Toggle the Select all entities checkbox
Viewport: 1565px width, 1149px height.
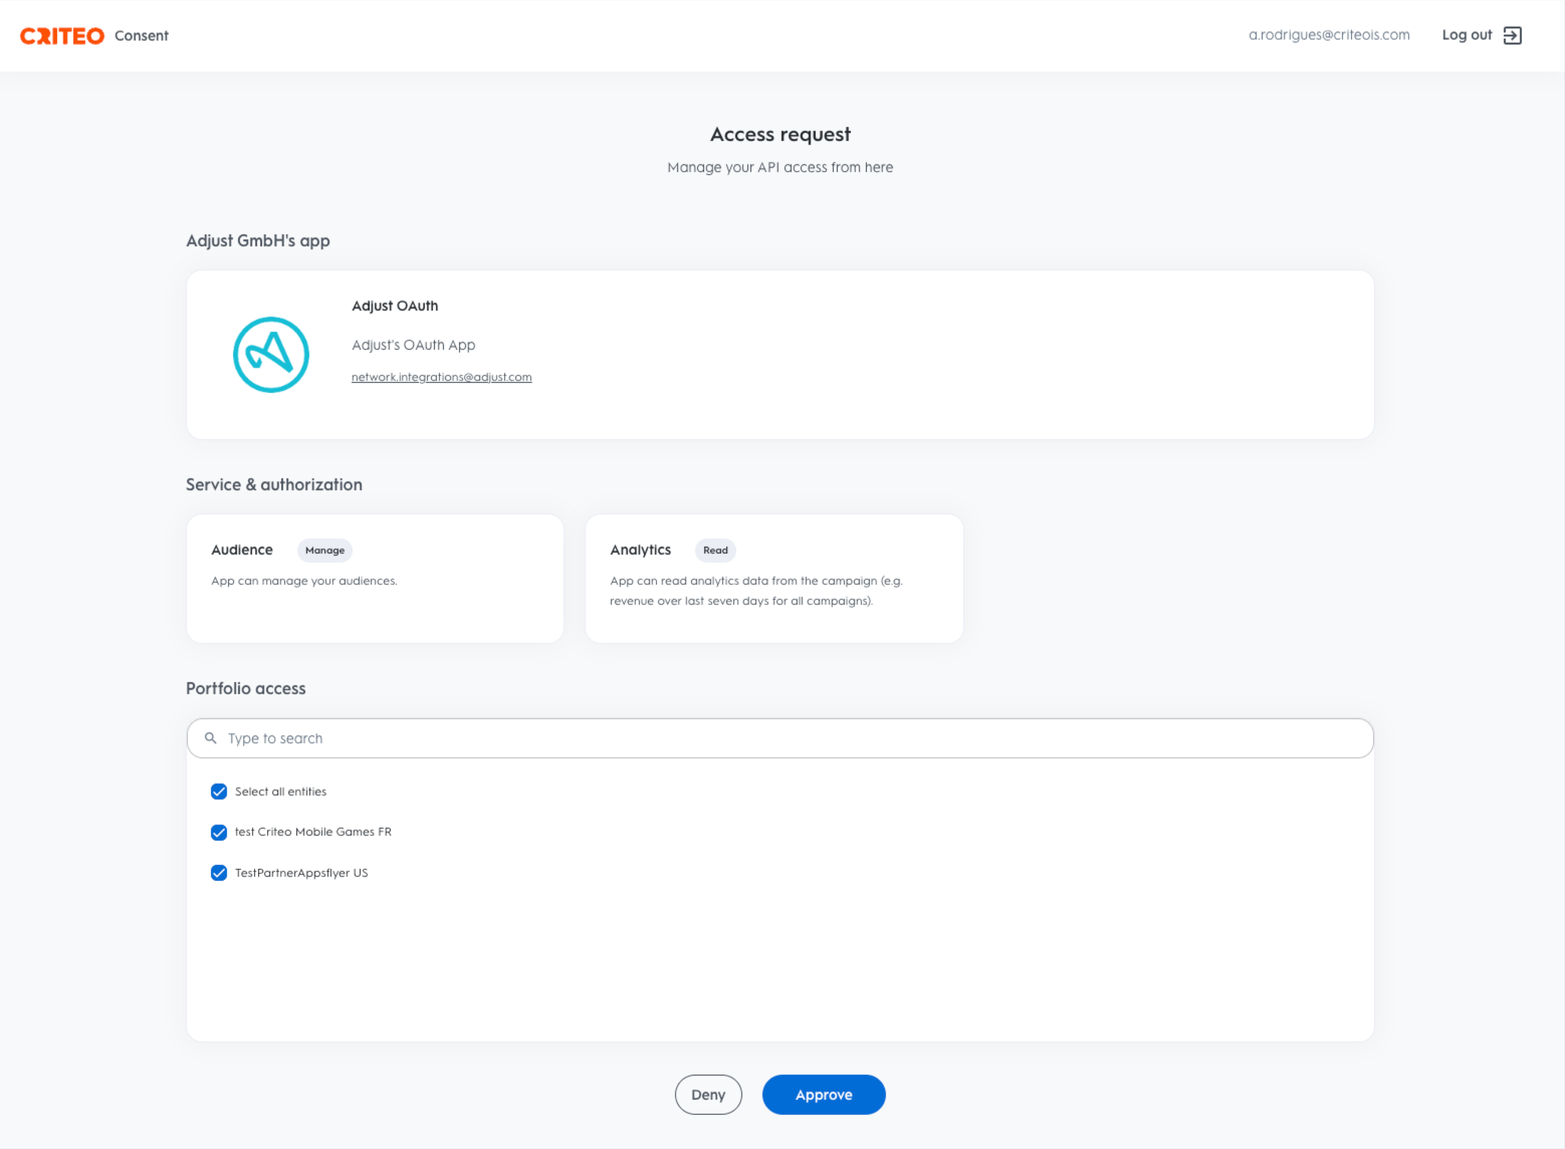point(218,792)
